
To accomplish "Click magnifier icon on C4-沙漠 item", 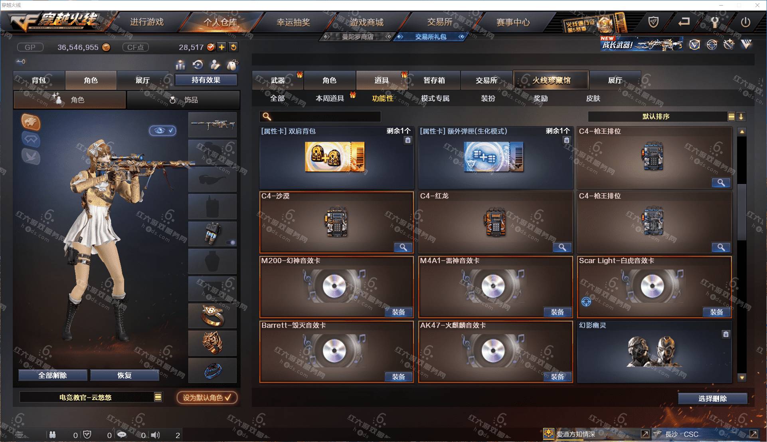I will (x=403, y=248).
